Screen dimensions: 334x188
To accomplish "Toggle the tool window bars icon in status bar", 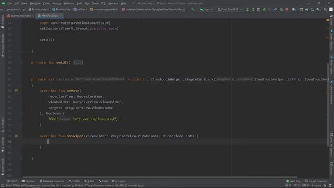I will coord(3,186).
